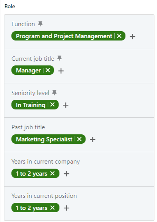Screen dimensions: 157x222
Task: Toggle the pin next to Seniority level
Action: [x=54, y=93]
